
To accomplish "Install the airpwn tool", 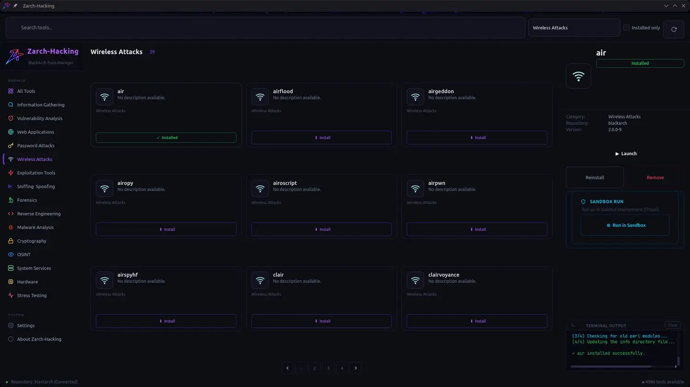I will tap(477, 230).
